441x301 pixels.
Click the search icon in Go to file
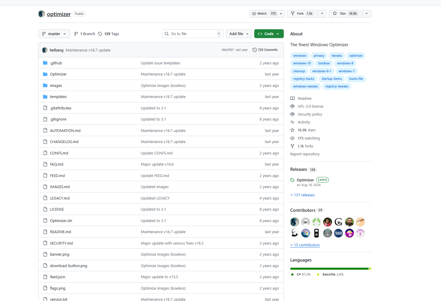click(x=167, y=34)
